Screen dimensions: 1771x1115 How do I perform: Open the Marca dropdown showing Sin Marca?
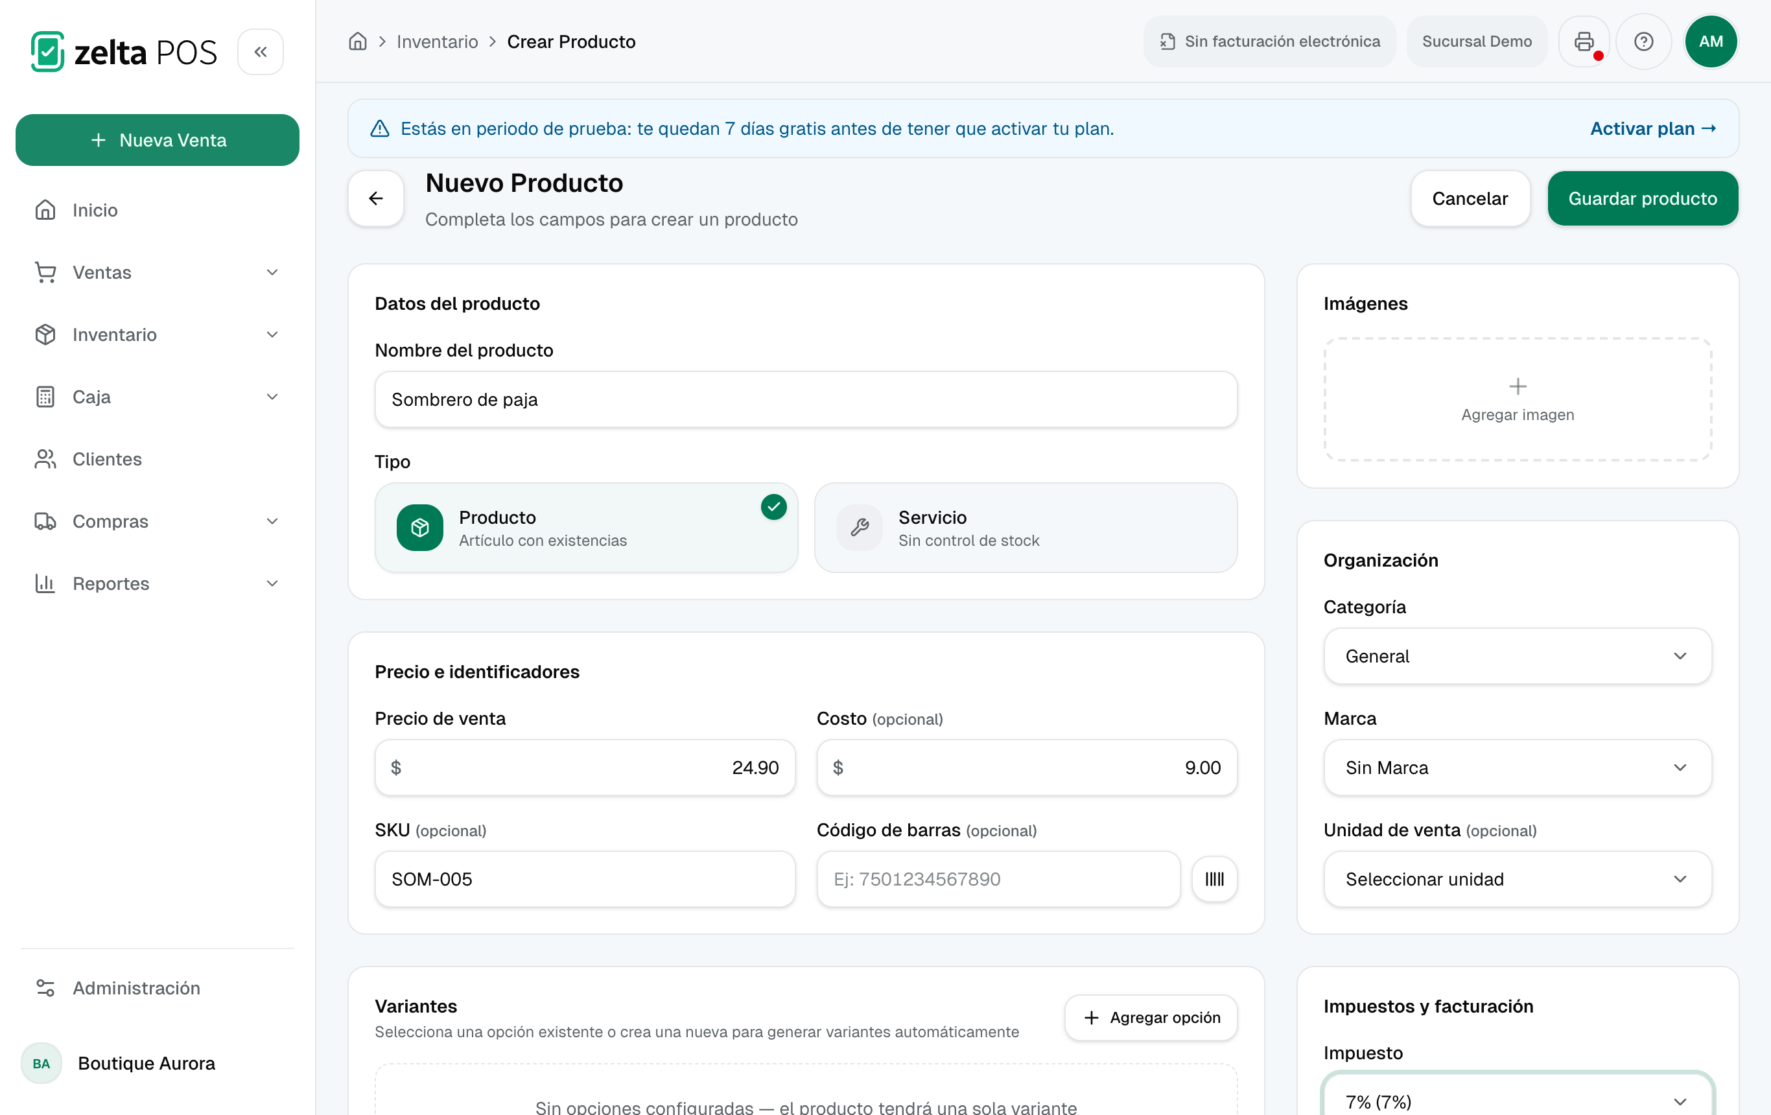1518,767
